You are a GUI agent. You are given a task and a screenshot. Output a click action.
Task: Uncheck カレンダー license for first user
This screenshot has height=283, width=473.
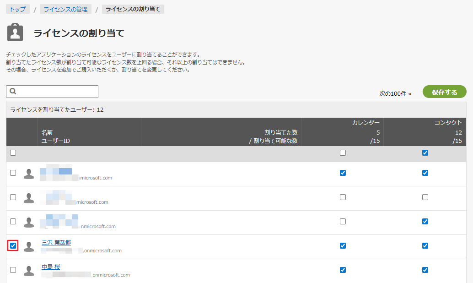pos(343,173)
